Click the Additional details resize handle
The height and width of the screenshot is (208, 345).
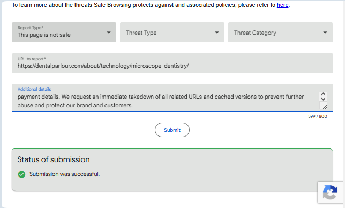tap(325, 107)
